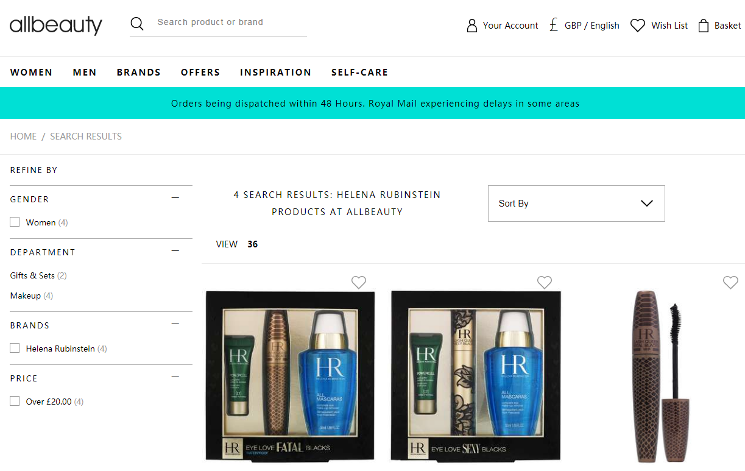Open the Women menu
This screenshot has height=471, width=745.
(x=31, y=72)
